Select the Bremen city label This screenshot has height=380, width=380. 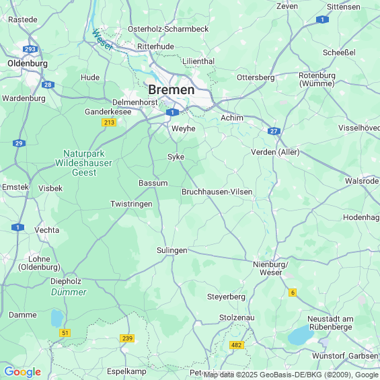172,90
